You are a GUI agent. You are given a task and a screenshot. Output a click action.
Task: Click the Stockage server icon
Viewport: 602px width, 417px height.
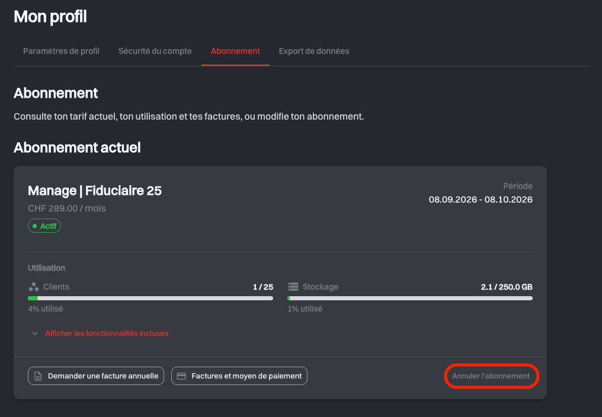293,287
